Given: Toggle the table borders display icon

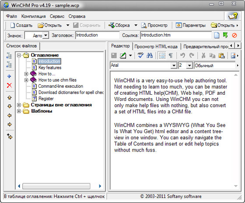Looking at the screenshot, I should tap(162, 55).
